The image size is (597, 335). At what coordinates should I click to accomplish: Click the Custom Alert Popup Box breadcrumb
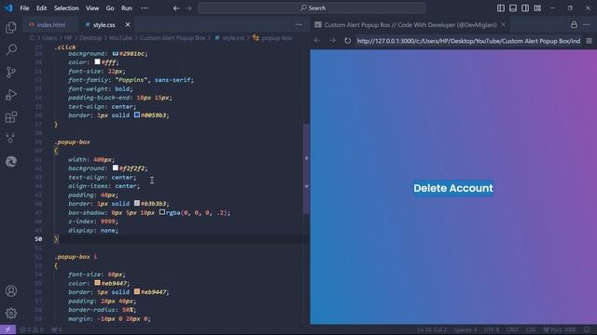click(x=173, y=38)
